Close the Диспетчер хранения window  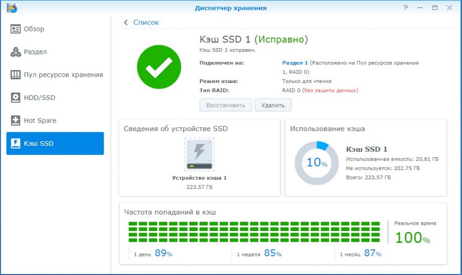pos(449,8)
